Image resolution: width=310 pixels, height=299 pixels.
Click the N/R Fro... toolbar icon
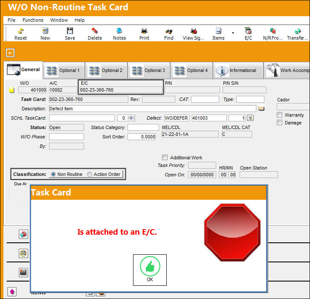click(x=272, y=34)
